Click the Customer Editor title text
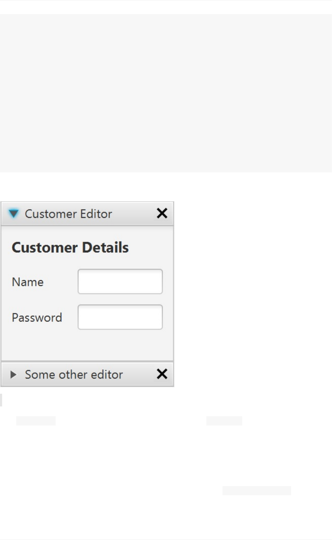This screenshot has width=332, height=540. tap(68, 214)
